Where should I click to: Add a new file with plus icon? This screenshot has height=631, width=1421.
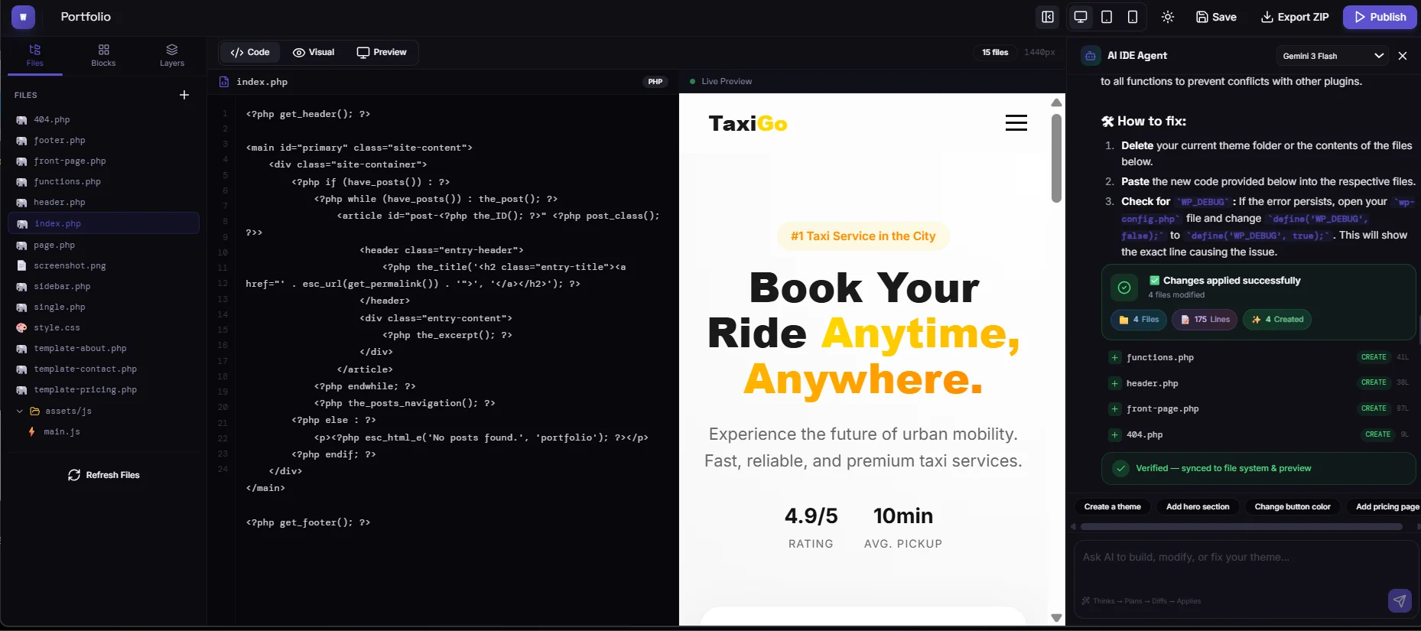[184, 95]
